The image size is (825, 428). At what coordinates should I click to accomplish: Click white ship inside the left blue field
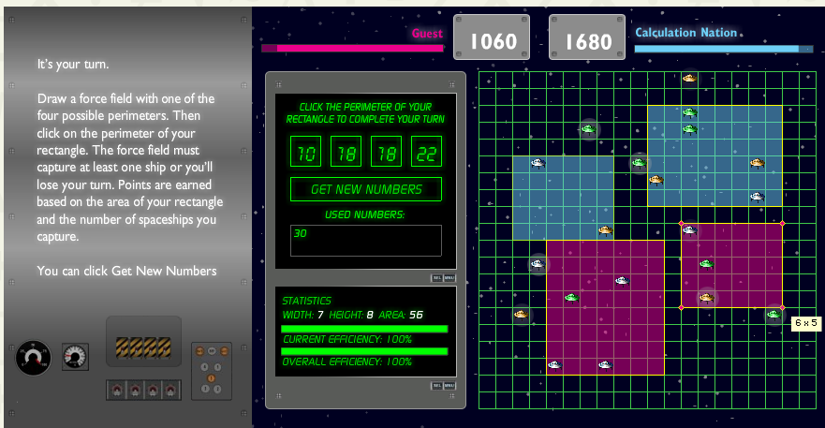pyautogui.click(x=538, y=163)
